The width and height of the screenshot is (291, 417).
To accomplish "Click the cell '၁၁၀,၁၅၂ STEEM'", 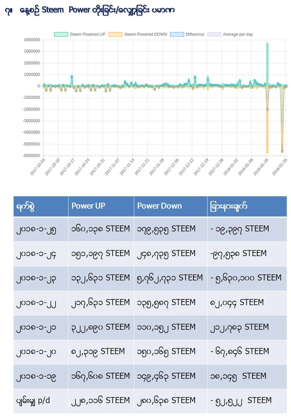I will click(x=171, y=327).
